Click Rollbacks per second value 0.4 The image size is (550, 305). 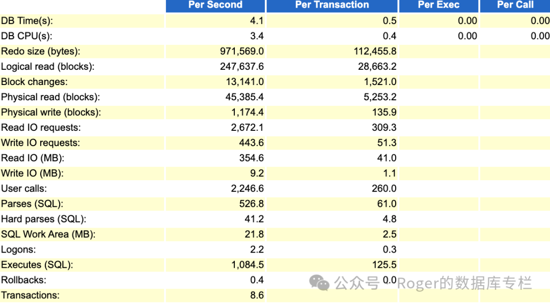click(257, 280)
